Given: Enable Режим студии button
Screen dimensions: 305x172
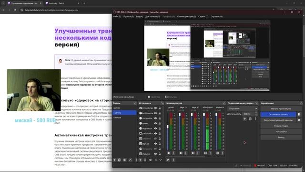Looking at the screenshot, I should [281, 126].
